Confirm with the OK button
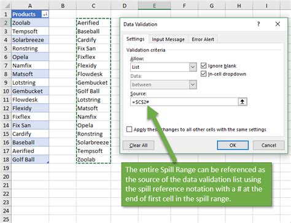Viewport: 291px width, 223px height. [x=233, y=145]
